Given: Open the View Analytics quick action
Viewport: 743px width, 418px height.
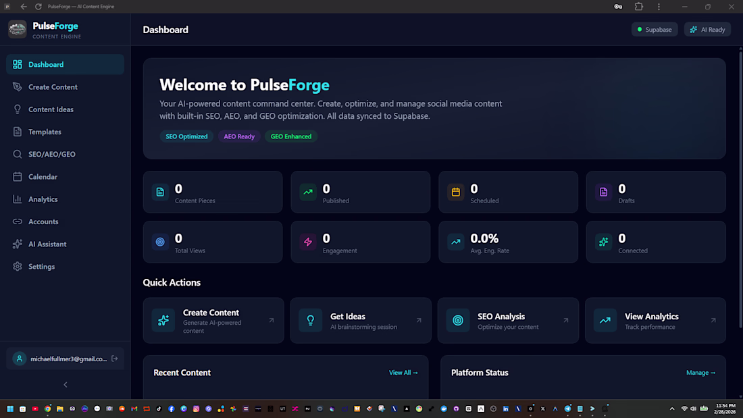Looking at the screenshot, I should click(x=655, y=320).
